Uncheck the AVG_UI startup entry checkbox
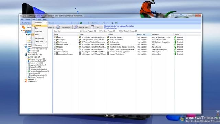The image size is (220, 124). click(55, 37)
